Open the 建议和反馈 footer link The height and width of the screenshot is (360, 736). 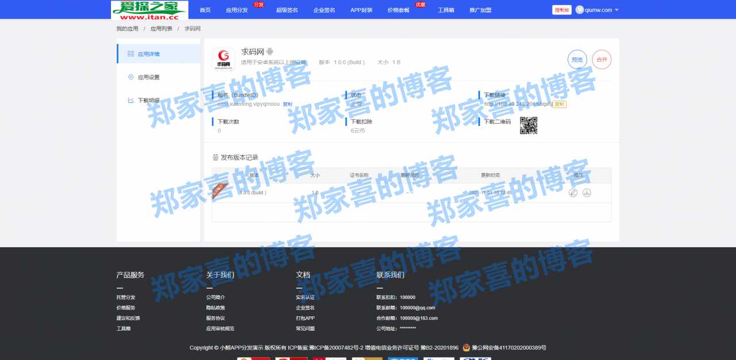pos(128,318)
